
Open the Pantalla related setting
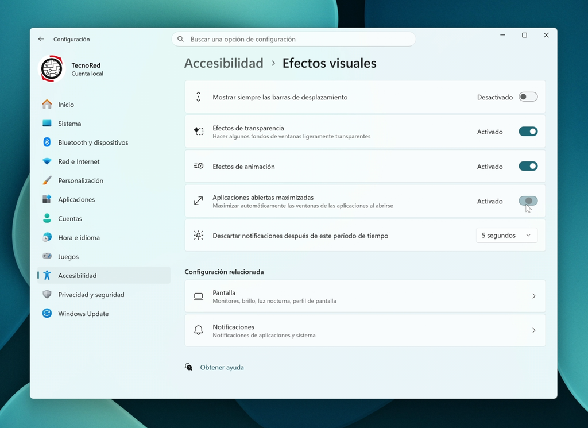(x=365, y=296)
